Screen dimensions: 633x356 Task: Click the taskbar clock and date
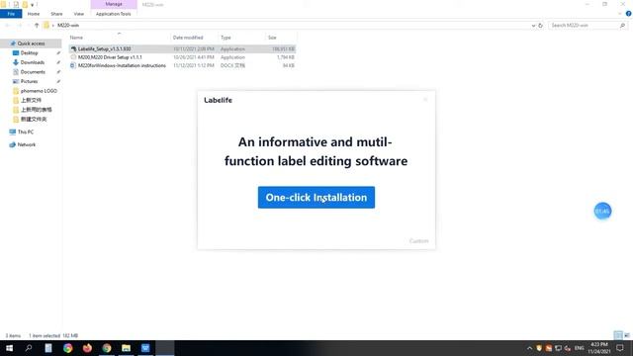(x=599, y=348)
